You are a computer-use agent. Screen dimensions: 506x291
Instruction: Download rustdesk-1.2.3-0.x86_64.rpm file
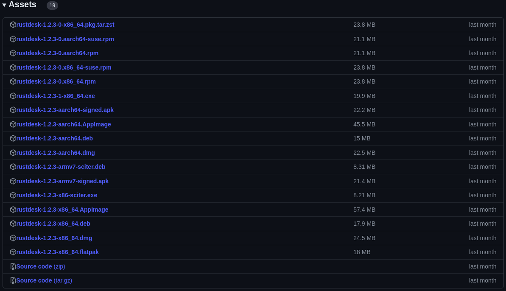click(56, 81)
